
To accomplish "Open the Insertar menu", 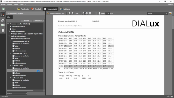I will (x=16, y=4).
